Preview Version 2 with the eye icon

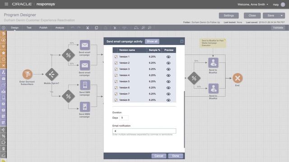(168, 63)
